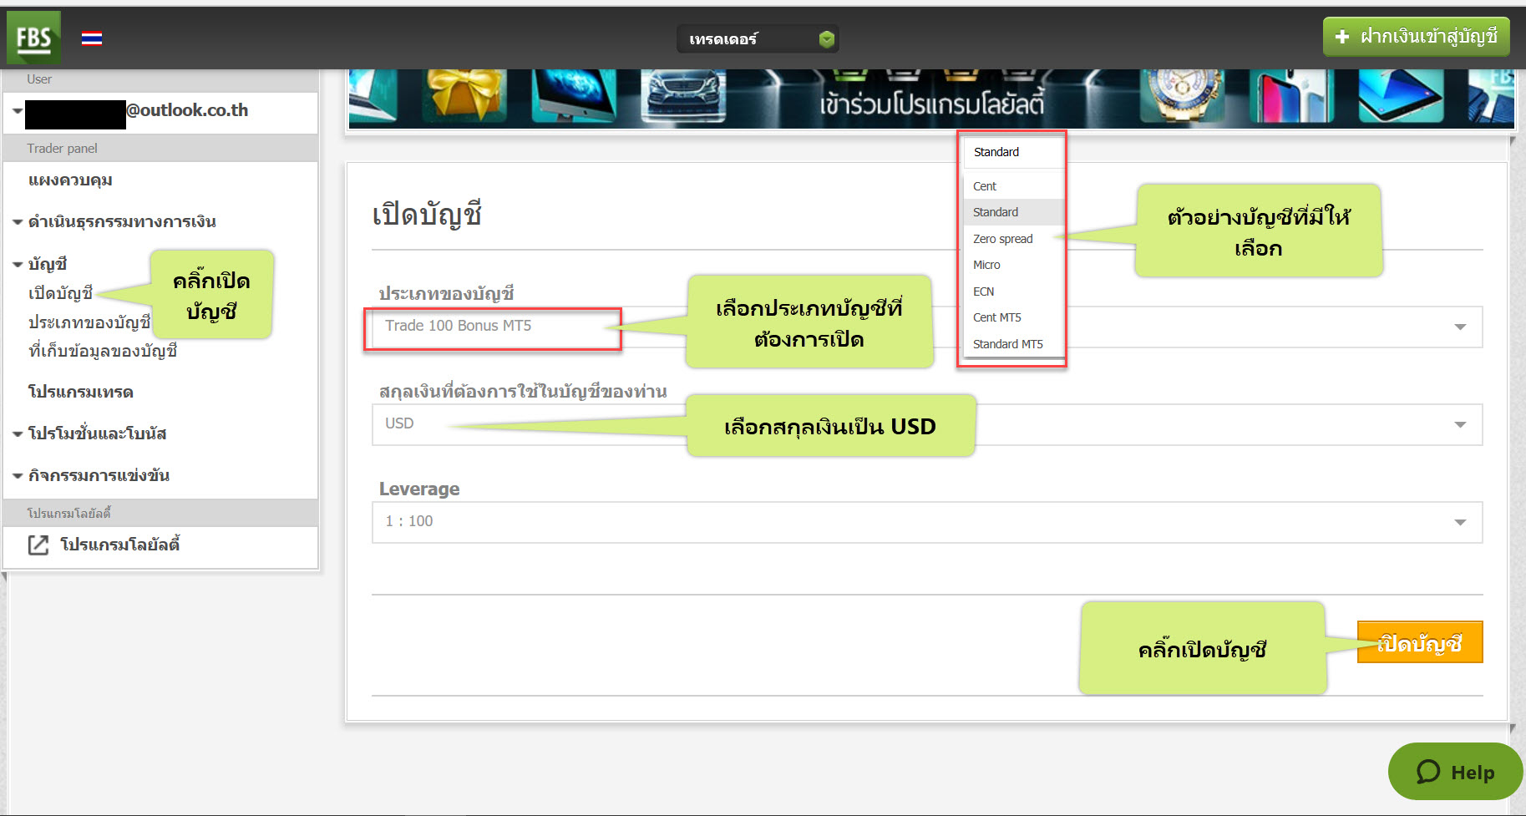This screenshot has height=816, width=1526.
Task: Click the car image in banner
Action: click(683, 97)
